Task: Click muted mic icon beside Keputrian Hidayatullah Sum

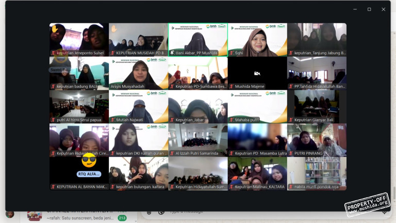Action: (172, 187)
